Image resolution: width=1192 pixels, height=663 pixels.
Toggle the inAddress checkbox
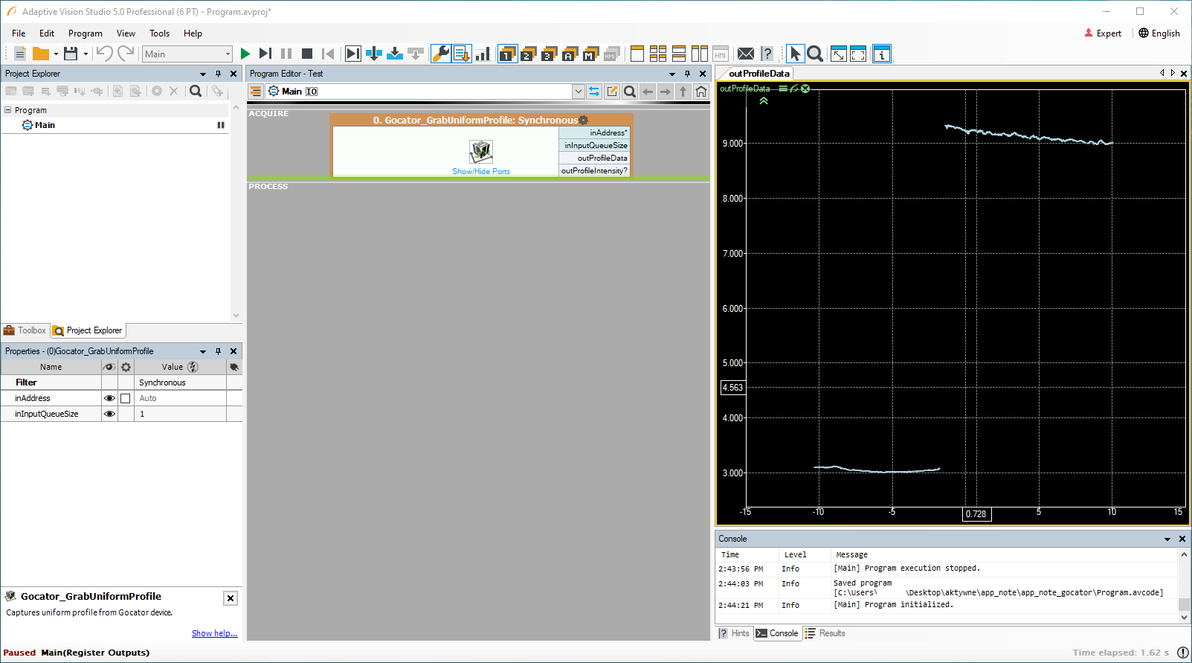(x=126, y=398)
